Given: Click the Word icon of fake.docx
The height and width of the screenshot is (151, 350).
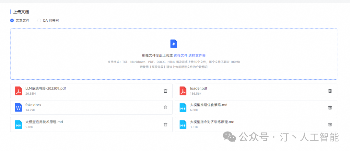Looking at the screenshot, I should click(x=18, y=107).
